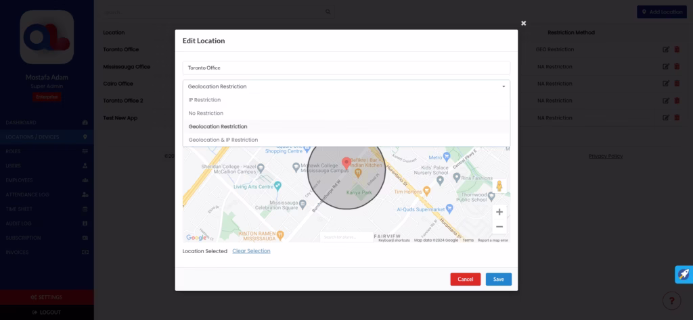Screen dimensions: 693x320
Task: Open Employees in sidebar
Action: tap(47, 180)
